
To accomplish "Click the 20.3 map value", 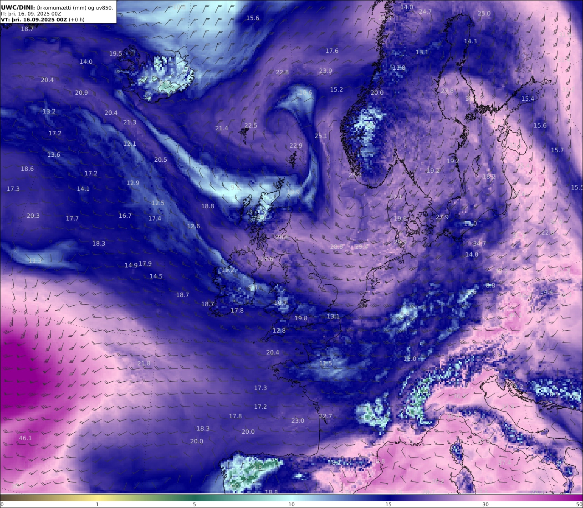I will tap(33, 216).
